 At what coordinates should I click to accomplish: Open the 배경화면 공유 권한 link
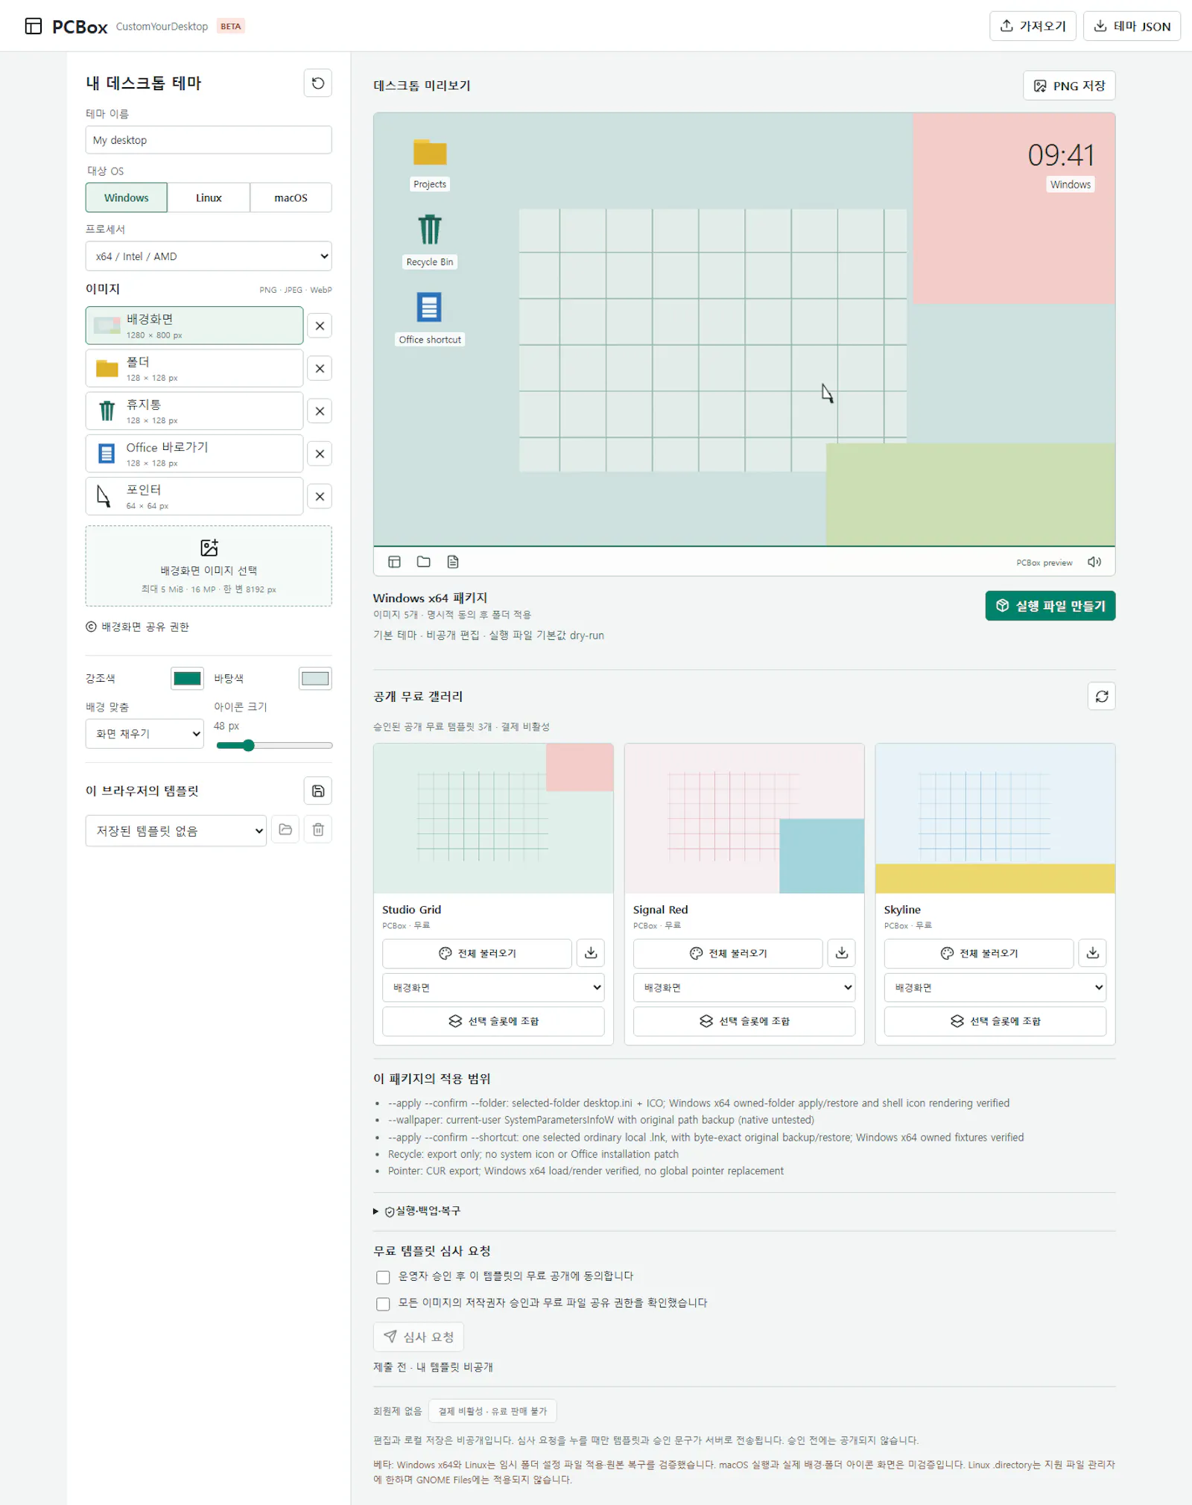[138, 627]
